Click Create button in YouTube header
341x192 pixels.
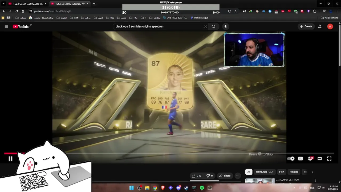306,26
